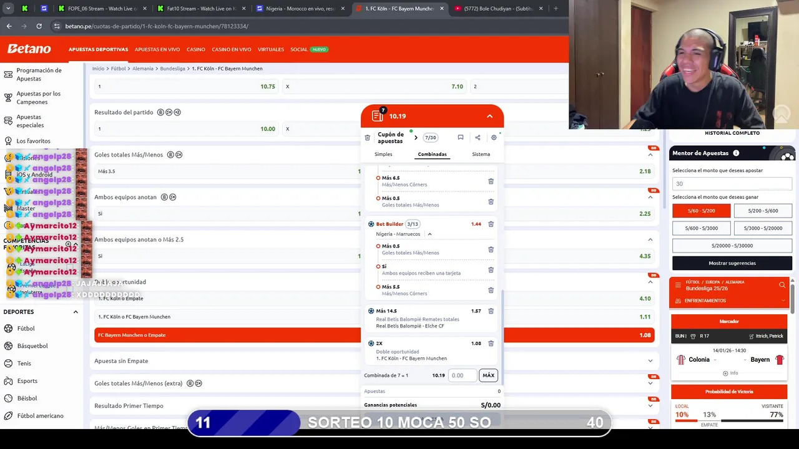Collapse Nigeria - Marruecos Bet Builder legs
The height and width of the screenshot is (449, 799).
coord(429,234)
